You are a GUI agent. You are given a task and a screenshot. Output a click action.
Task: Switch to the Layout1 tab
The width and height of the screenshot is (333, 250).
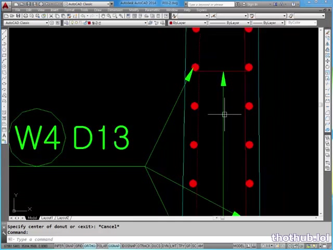(47, 218)
